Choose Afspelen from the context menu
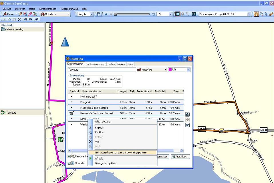The height and width of the screenshot is (183, 274). 122,158
